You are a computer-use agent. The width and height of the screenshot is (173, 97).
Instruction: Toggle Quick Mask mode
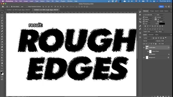pos(2,77)
